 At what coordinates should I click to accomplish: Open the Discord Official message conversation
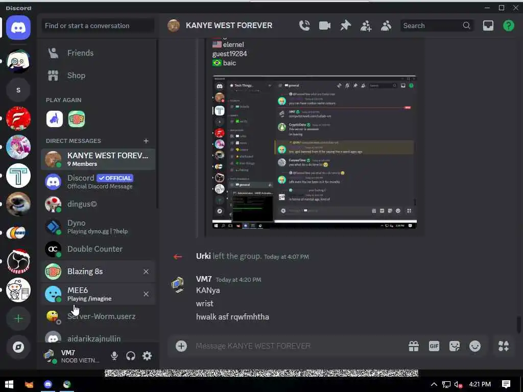99,182
